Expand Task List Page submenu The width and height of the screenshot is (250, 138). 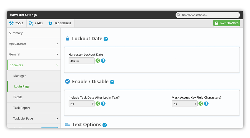click(34, 118)
